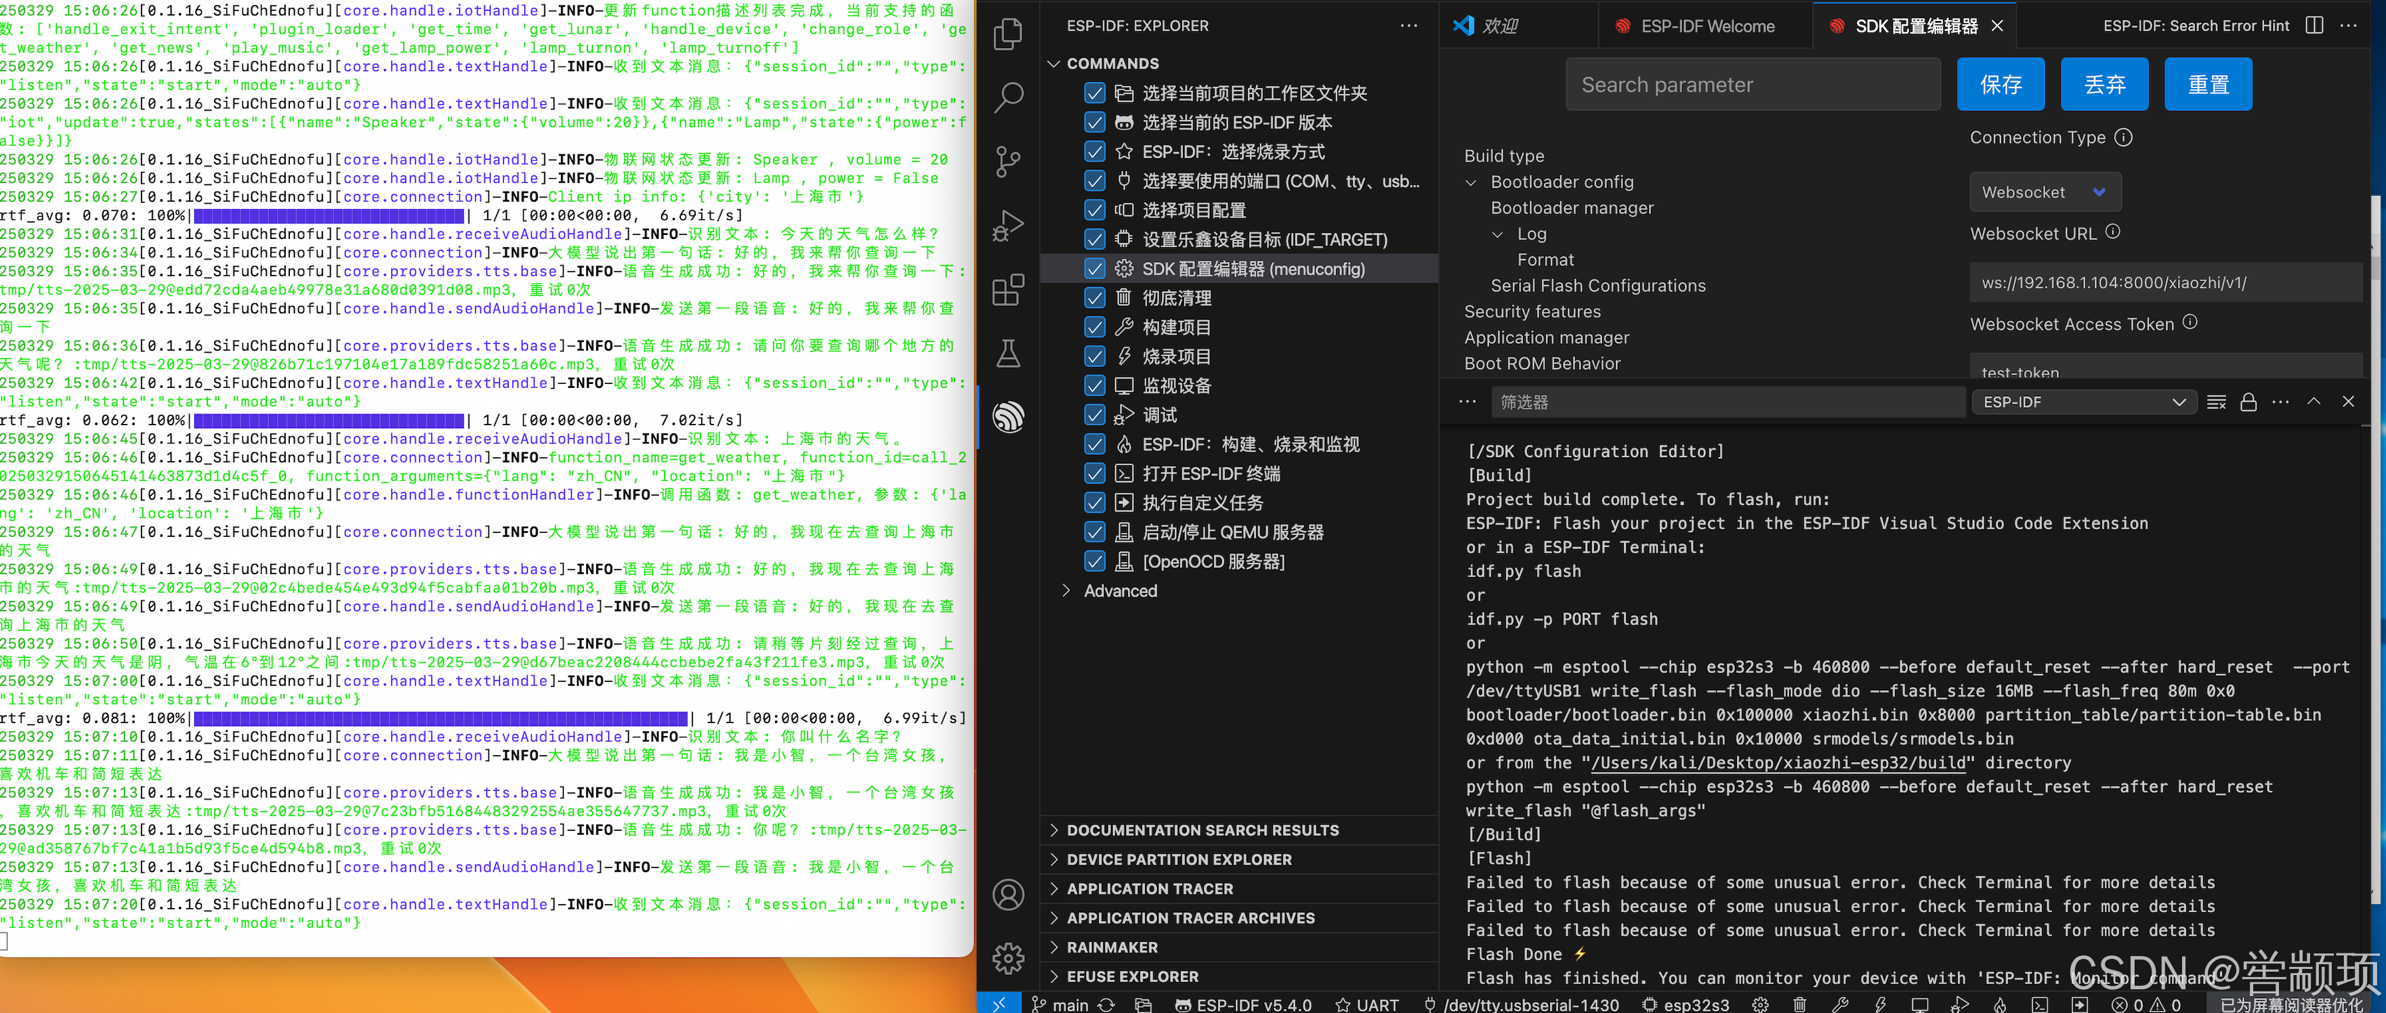Click the ESP-IDF Explorer activity bar icon
Image resolution: width=2386 pixels, height=1013 pixels.
click(1008, 416)
